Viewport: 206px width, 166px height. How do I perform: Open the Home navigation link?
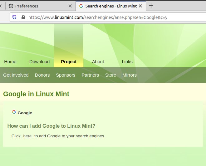[10, 62]
